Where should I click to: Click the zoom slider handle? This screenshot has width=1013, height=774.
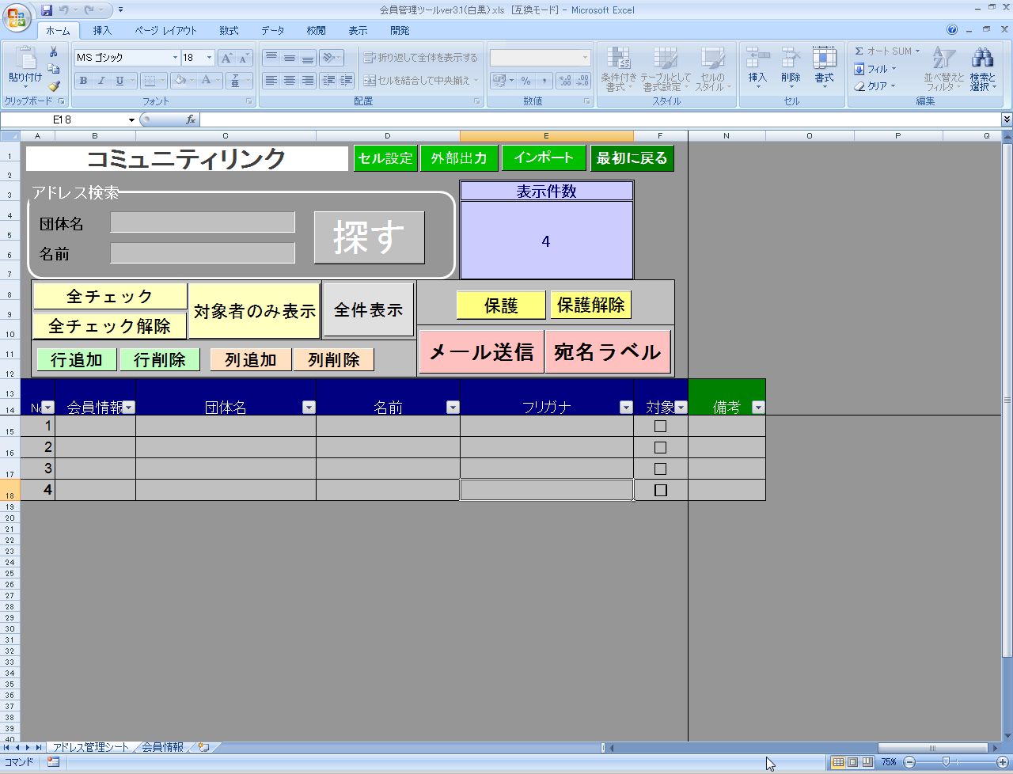pyautogui.click(x=946, y=762)
